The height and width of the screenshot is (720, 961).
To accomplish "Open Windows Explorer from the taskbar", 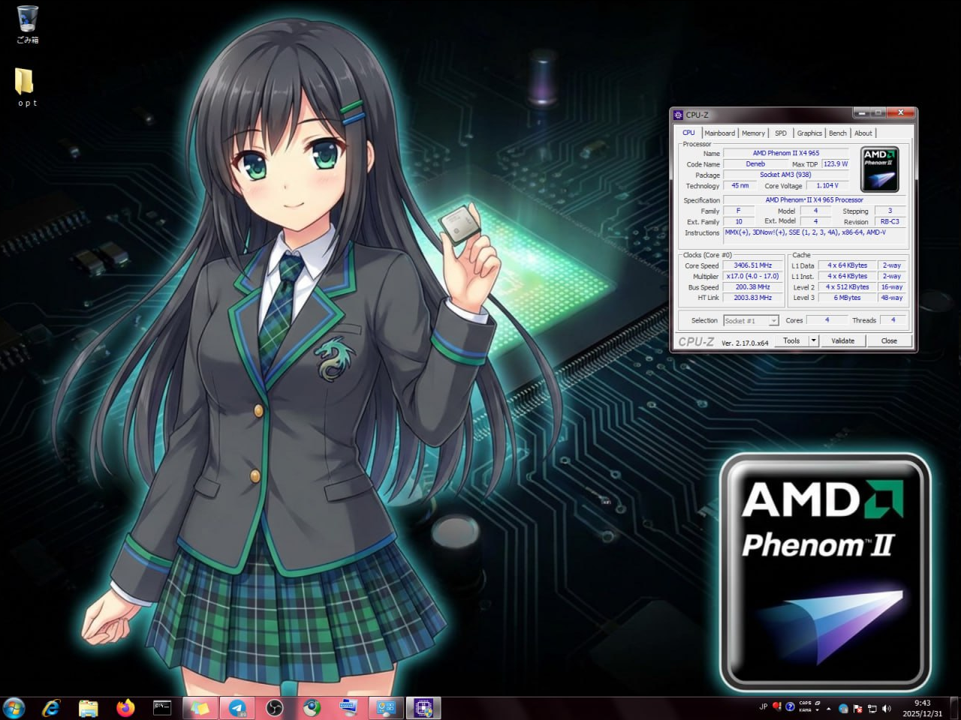I will coord(88,708).
